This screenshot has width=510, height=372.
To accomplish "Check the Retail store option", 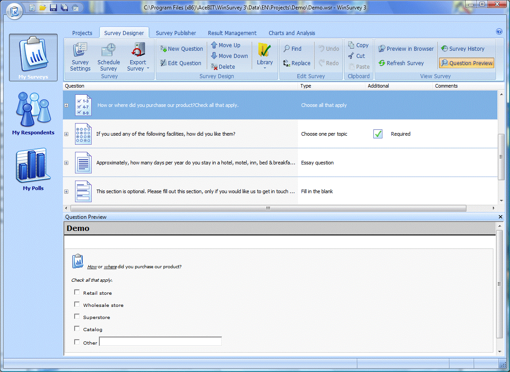I will click(x=77, y=292).
